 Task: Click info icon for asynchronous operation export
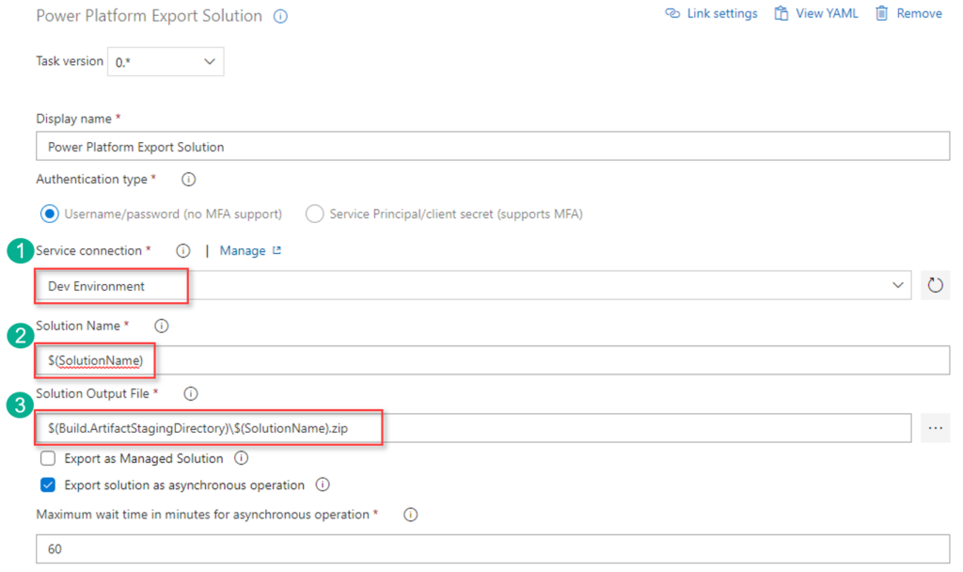click(x=323, y=485)
